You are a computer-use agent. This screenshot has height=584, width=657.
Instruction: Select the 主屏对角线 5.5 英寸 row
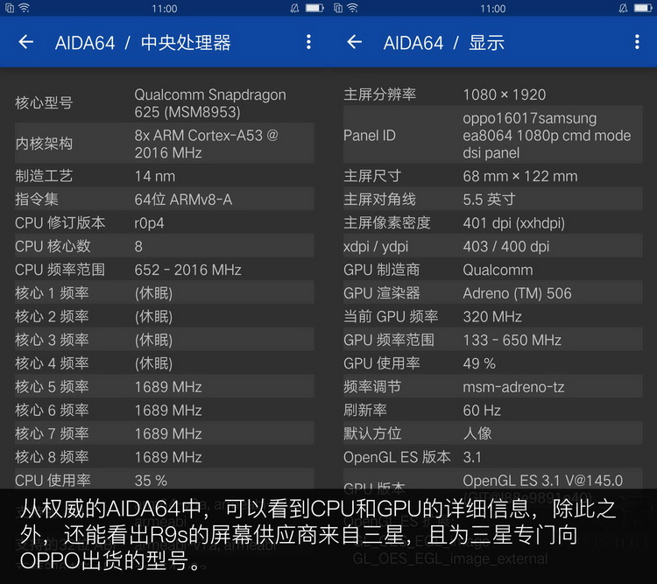point(492,199)
